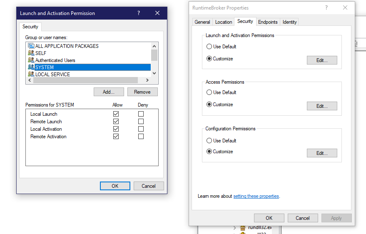Click Apply in RuntimeBroker Properties

click(336, 218)
